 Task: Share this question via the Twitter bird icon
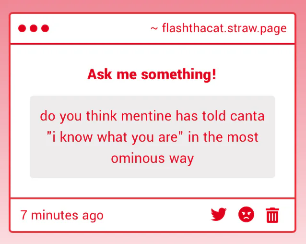[x=219, y=214]
